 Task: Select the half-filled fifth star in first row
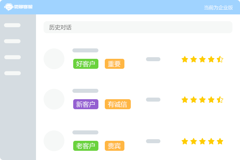click(220, 59)
